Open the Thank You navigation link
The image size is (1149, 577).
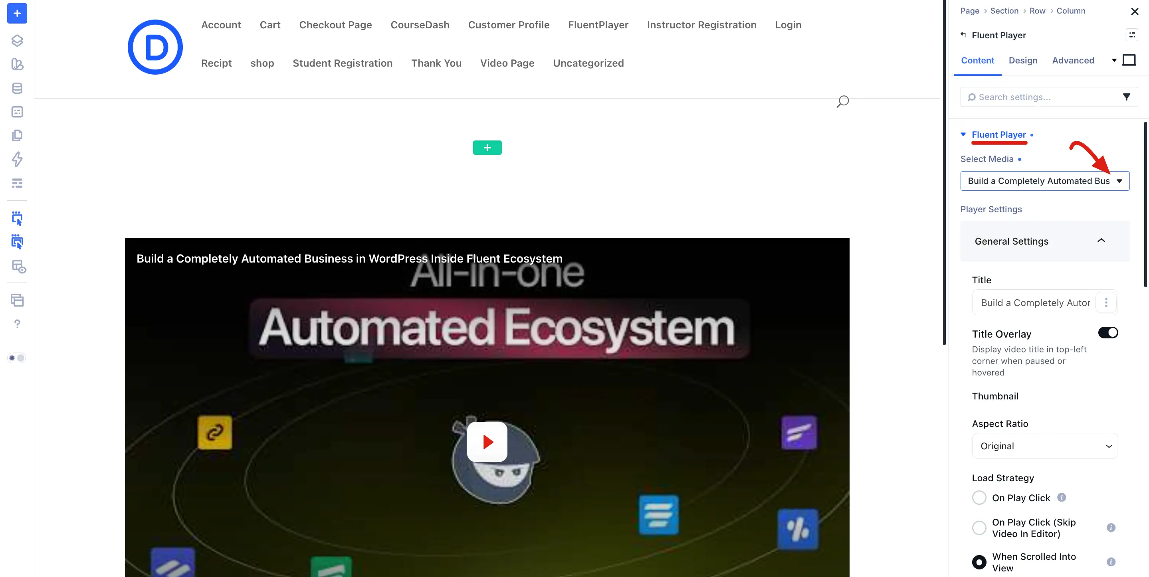(x=436, y=63)
